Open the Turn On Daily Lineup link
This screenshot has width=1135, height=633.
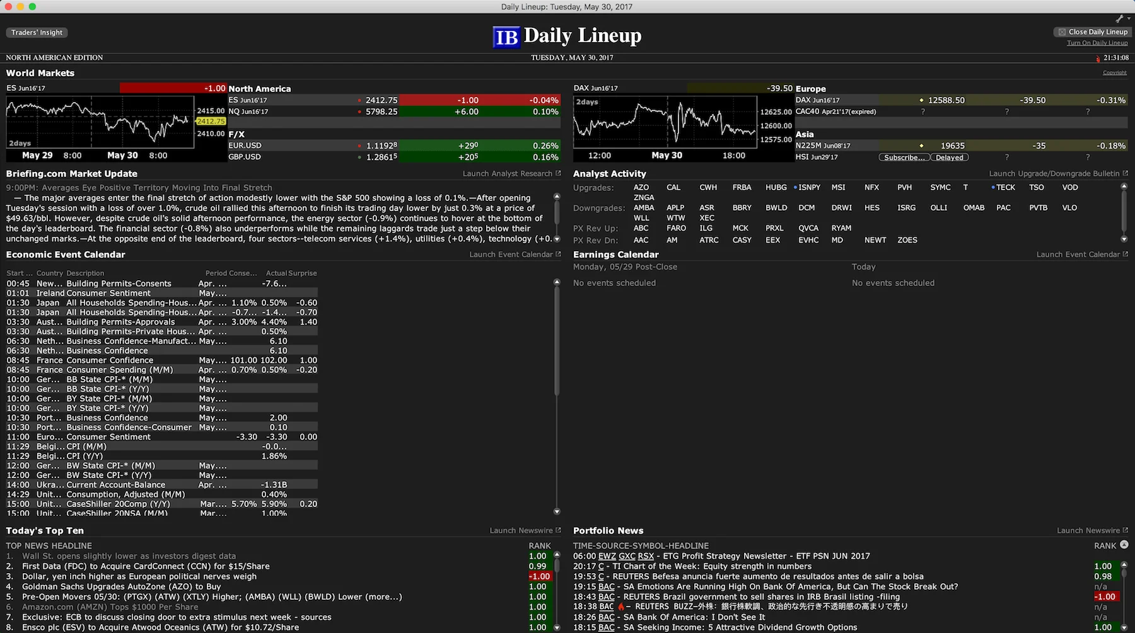point(1097,43)
